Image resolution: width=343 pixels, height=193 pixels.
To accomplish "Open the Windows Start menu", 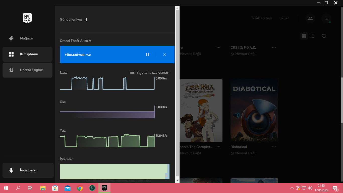I will [x=6, y=188].
